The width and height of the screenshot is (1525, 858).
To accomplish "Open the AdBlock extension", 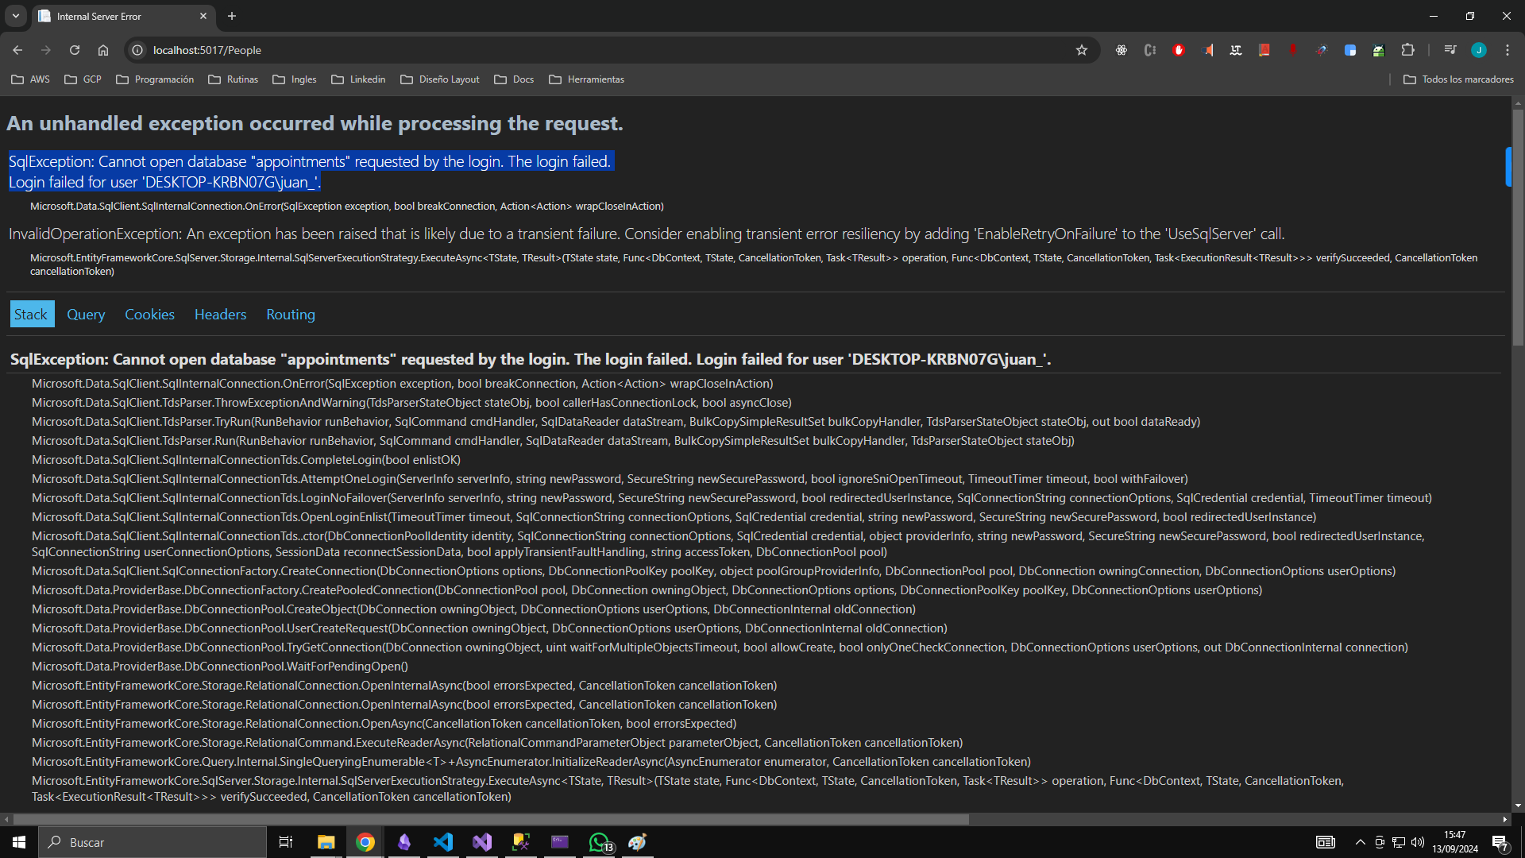I will coord(1179,49).
